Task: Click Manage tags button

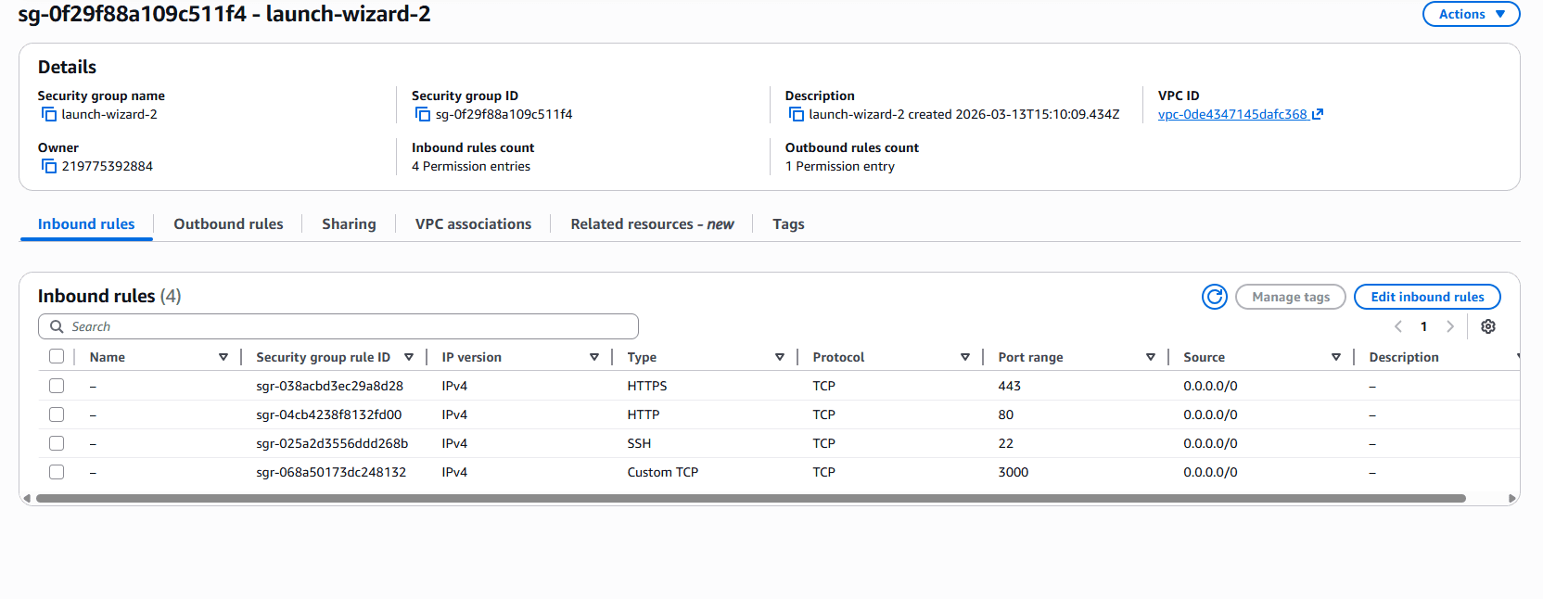Action: [1291, 297]
